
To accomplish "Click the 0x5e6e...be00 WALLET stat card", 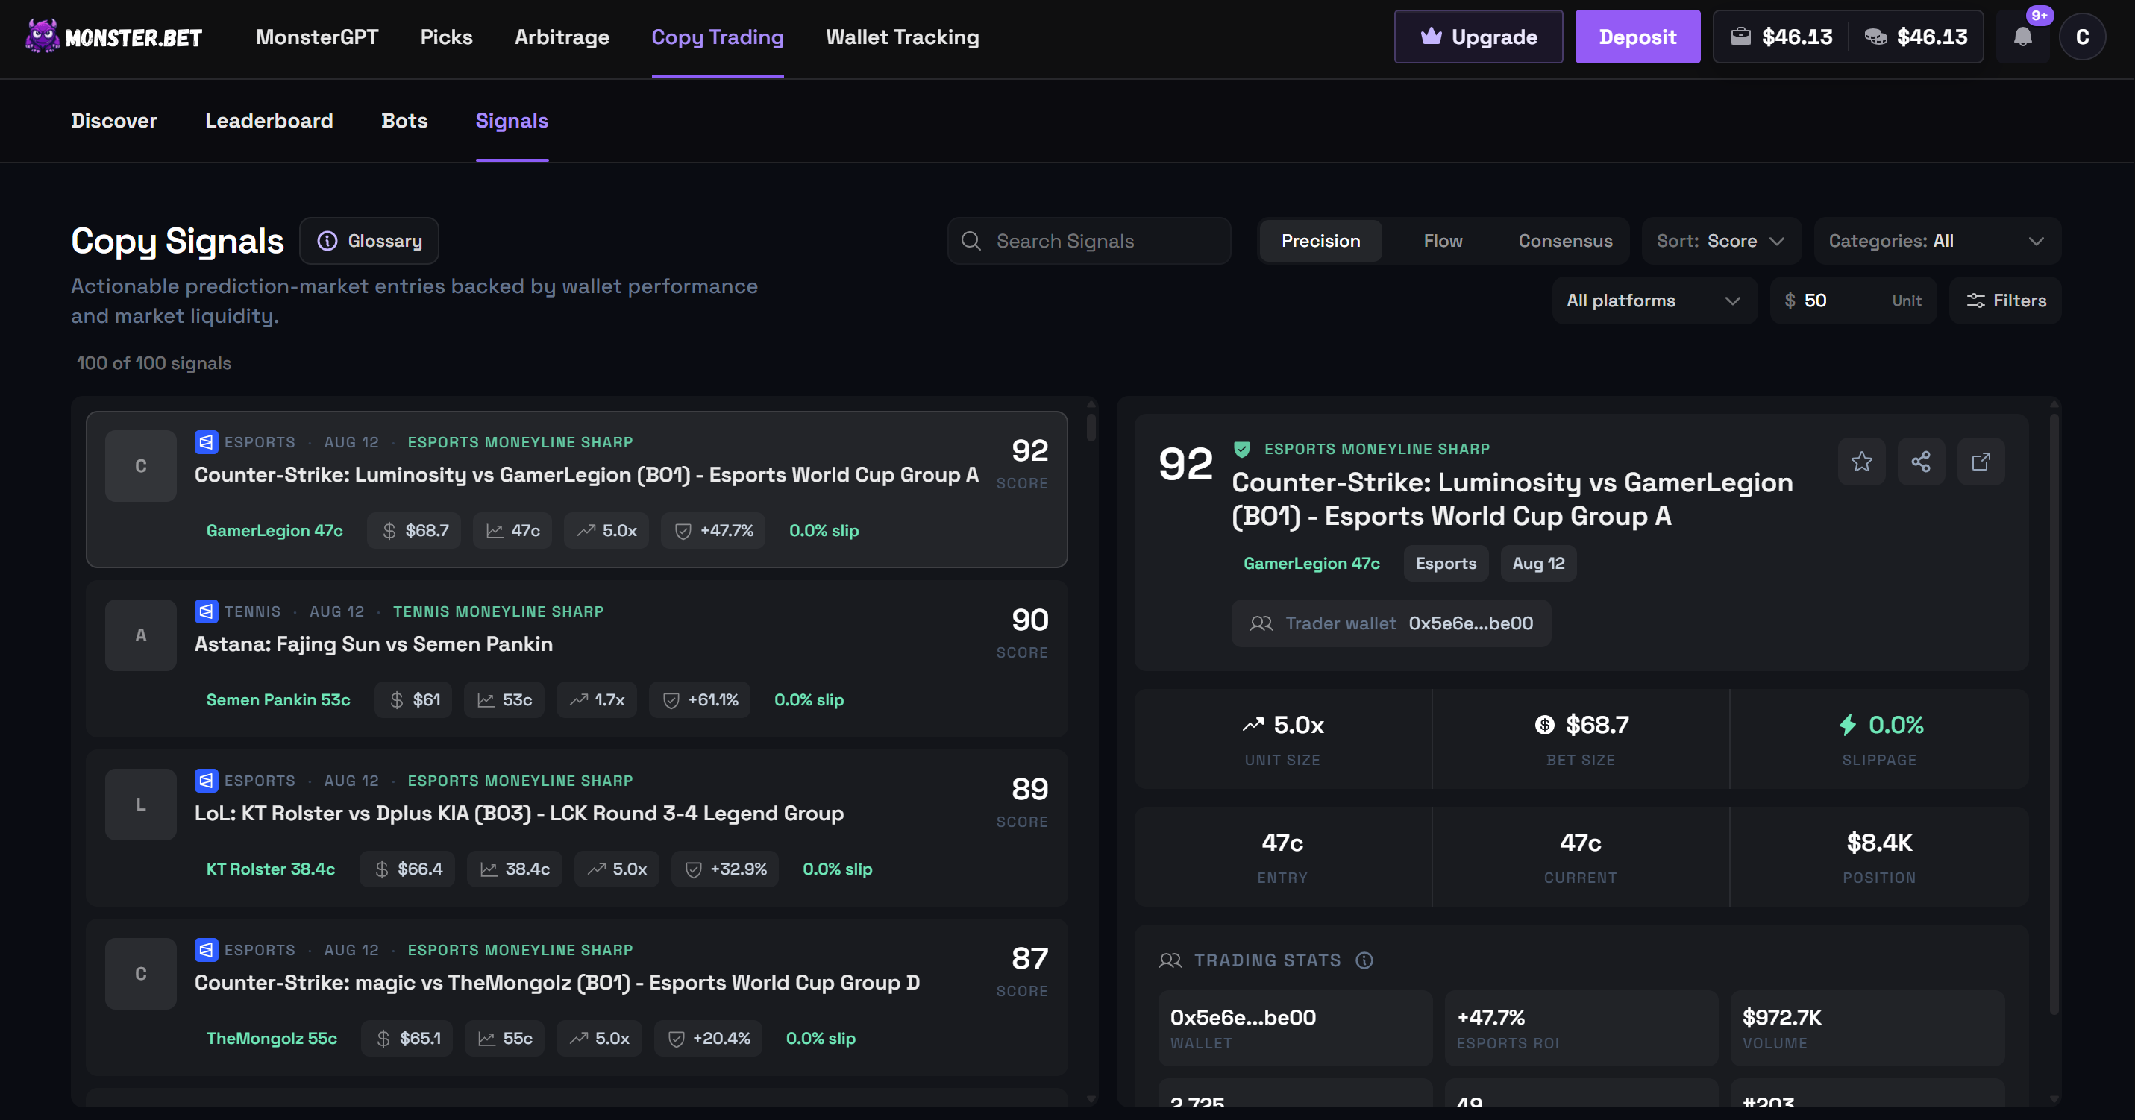I will click(1294, 1028).
